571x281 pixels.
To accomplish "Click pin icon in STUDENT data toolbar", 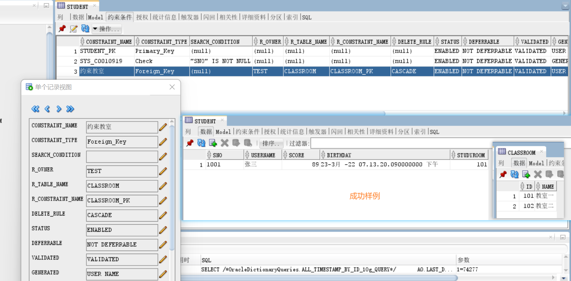I will point(190,143).
